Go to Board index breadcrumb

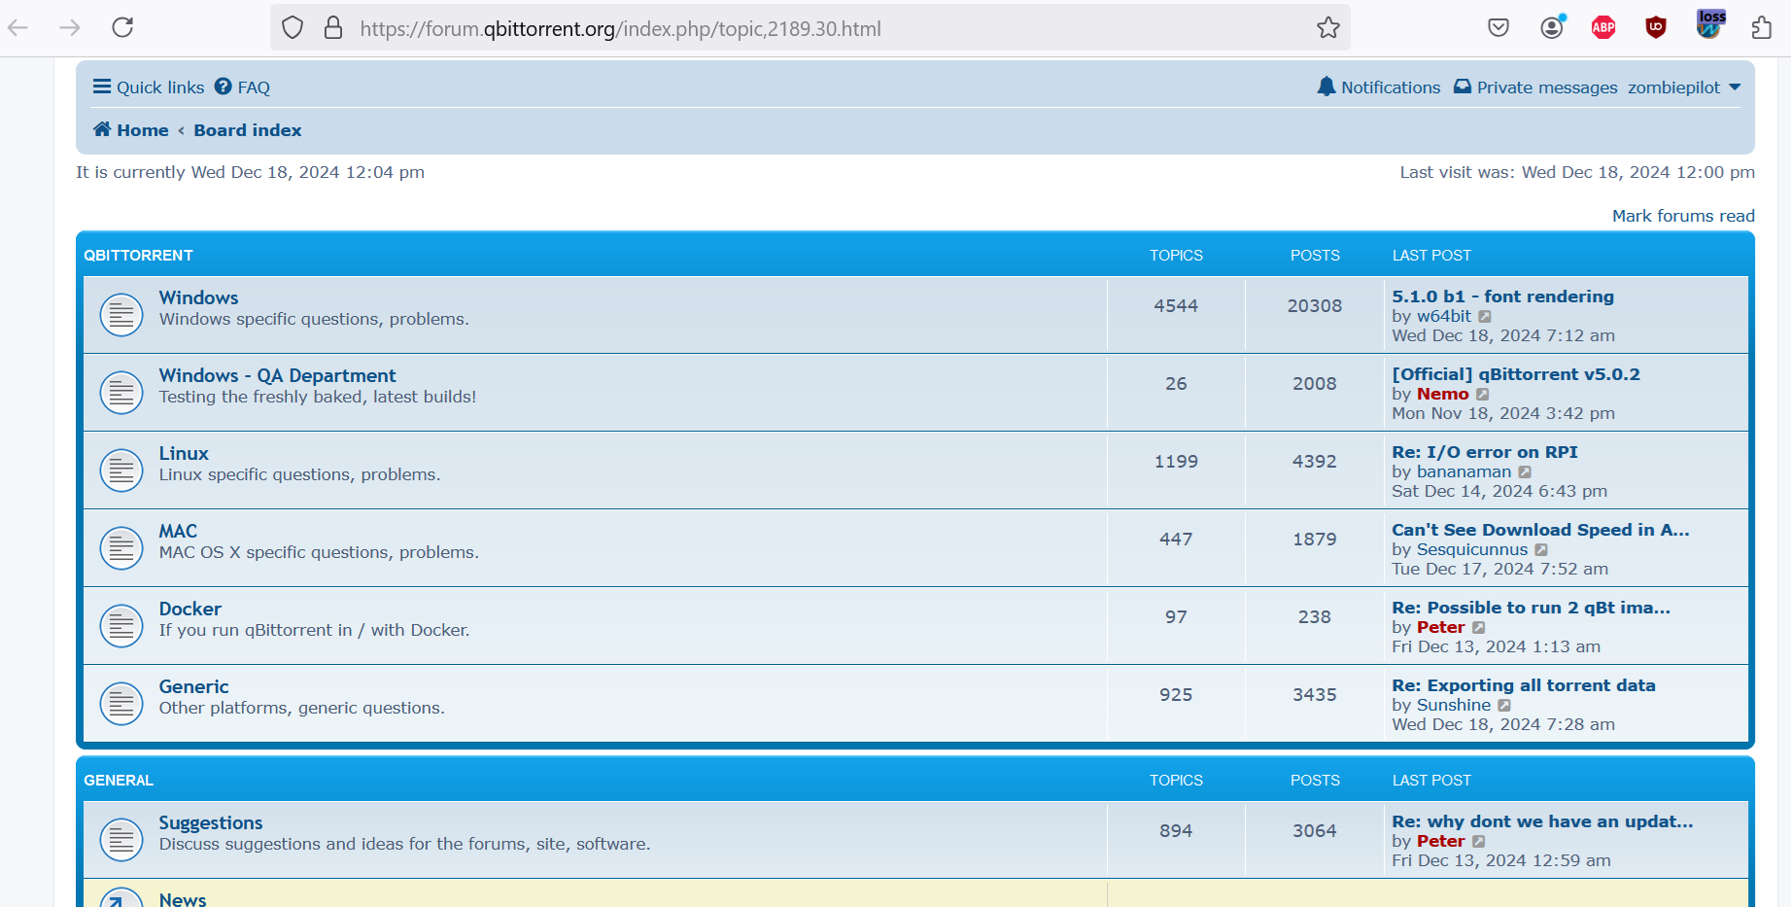coord(248,130)
